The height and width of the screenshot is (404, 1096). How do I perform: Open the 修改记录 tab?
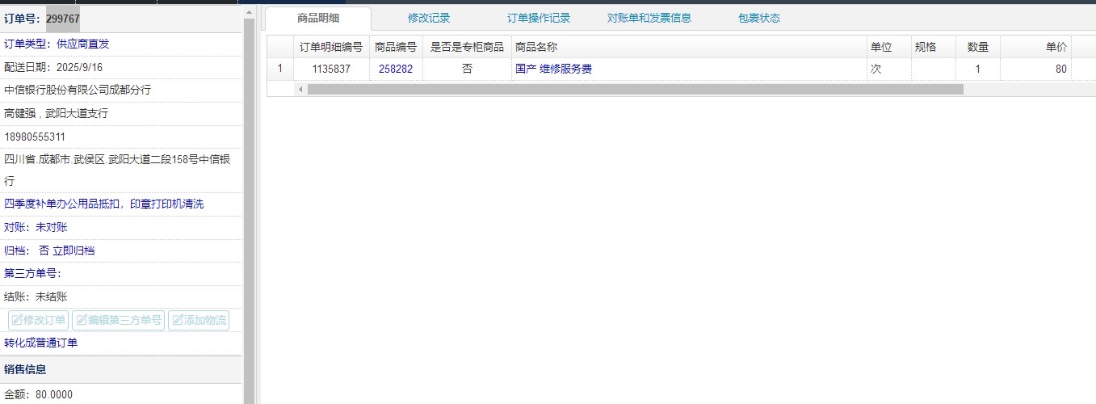coord(429,19)
